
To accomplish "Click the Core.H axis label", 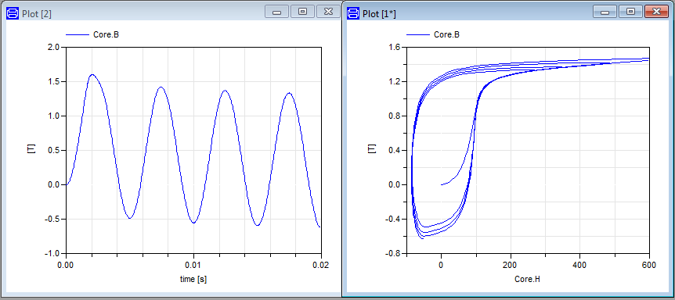I will (527, 279).
